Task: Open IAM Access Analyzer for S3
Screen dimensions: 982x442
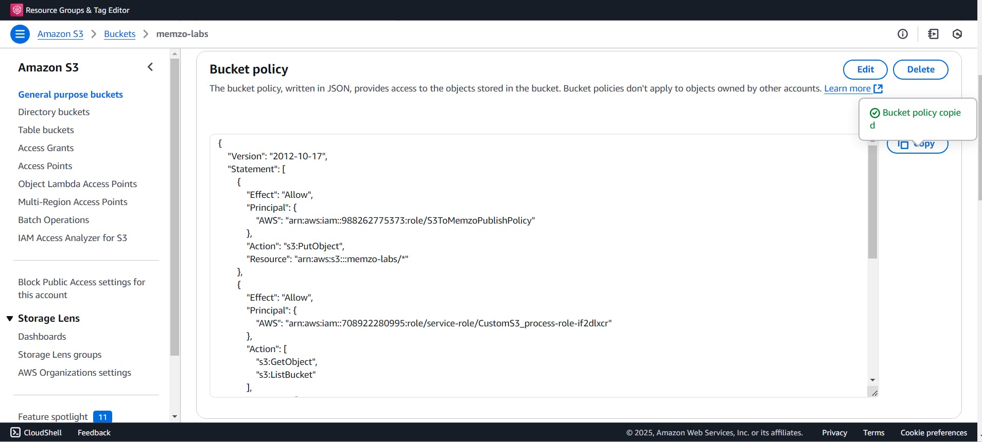Action: [x=73, y=238]
